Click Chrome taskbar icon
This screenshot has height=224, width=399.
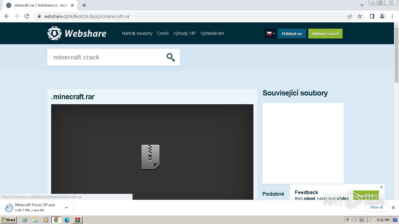(x=56, y=220)
